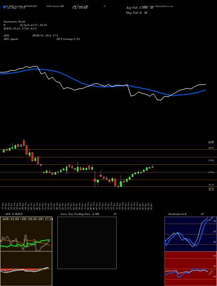Viewport: 217px width, 286px height.
Task: Click the 17.74 price axis label
Action: tap(211, 172)
